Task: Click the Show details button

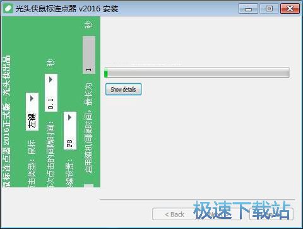Action: pyautogui.click(x=123, y=90)
